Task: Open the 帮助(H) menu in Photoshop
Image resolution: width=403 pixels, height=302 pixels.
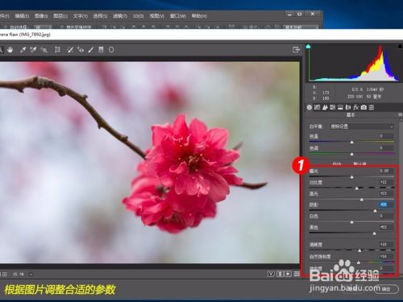Action: (199, 16)
